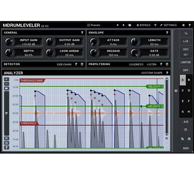Toggle the DIFF button

pos(186,70)
